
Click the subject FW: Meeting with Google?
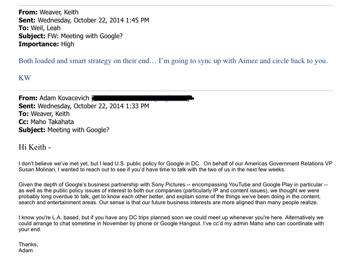[x=85, y=36]
